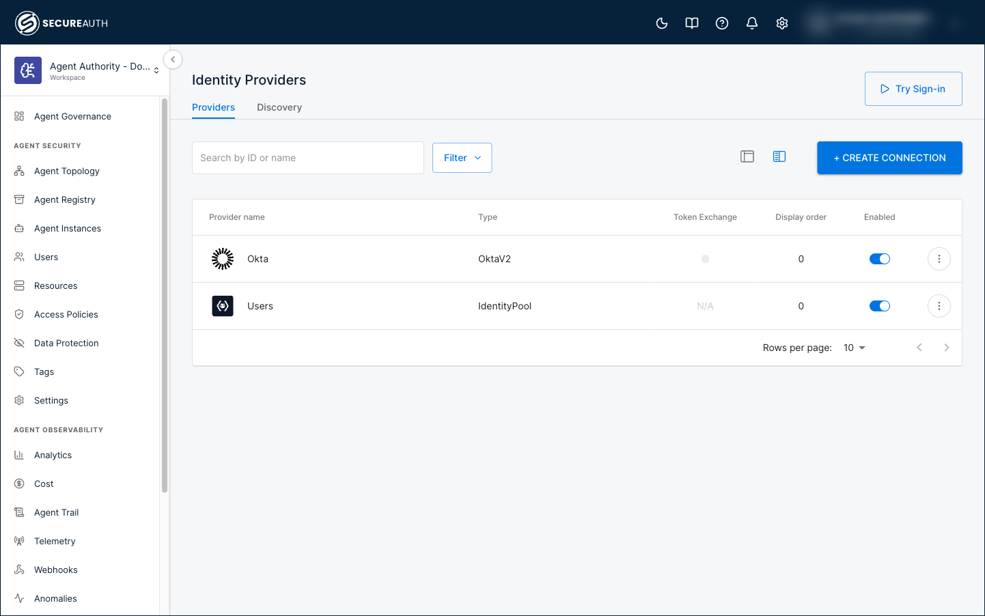Viewport: 985px width, 616px height.
Task: Click the Webhooks icon
Action: [x=19, y=570]
